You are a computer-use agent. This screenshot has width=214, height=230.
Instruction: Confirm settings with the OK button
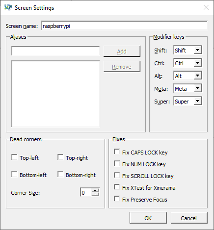coord(148,218)
